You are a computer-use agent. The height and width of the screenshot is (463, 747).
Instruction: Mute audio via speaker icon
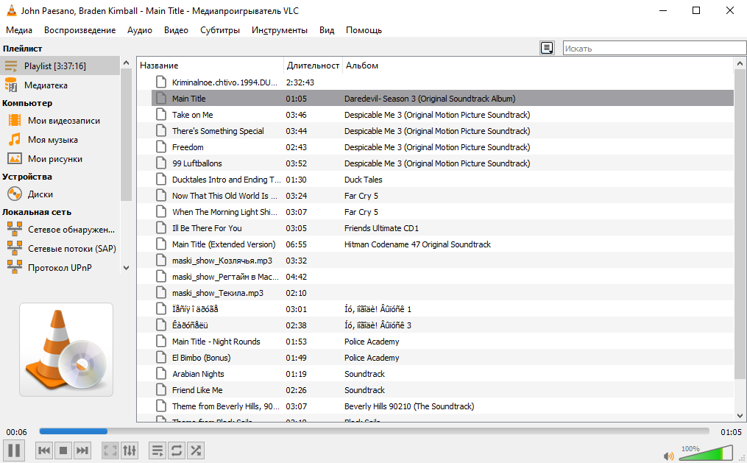click(x=669, y=456)
